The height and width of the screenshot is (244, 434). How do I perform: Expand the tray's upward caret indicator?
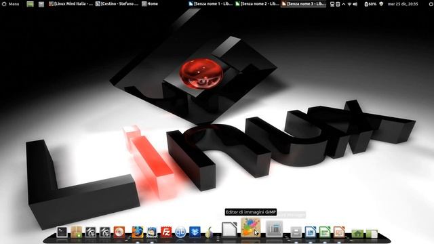click(x=344, y=4)
